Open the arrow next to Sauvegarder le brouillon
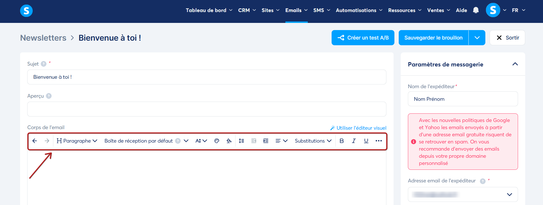The image size is (543, 205). click(x=477, y=38)
